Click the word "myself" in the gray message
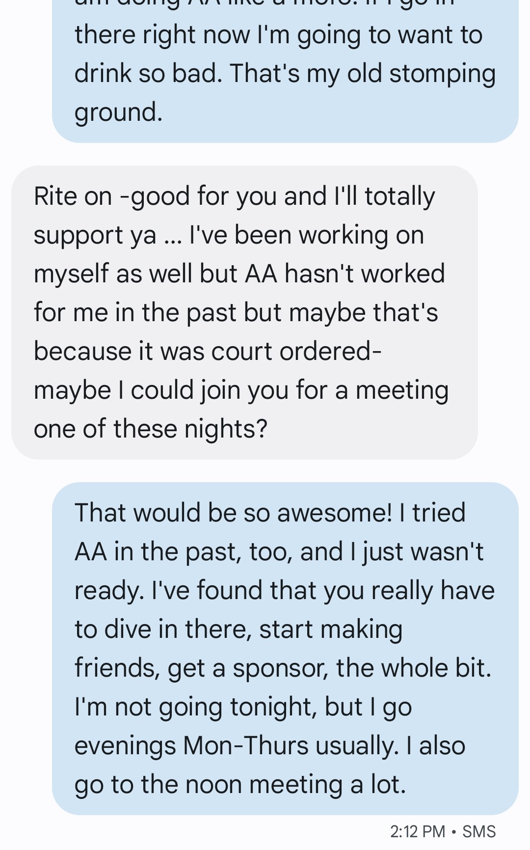The image size is (530, 850). 70,274
